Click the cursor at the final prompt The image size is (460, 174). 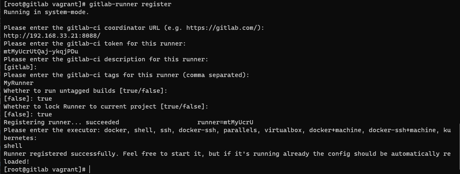90,169
